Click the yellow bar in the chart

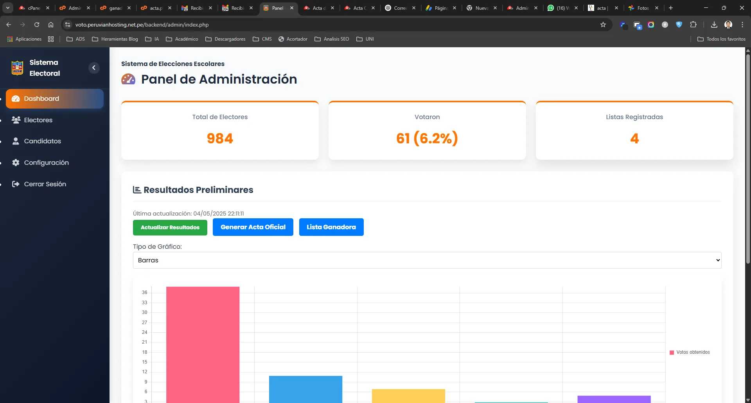click(408, 396)
